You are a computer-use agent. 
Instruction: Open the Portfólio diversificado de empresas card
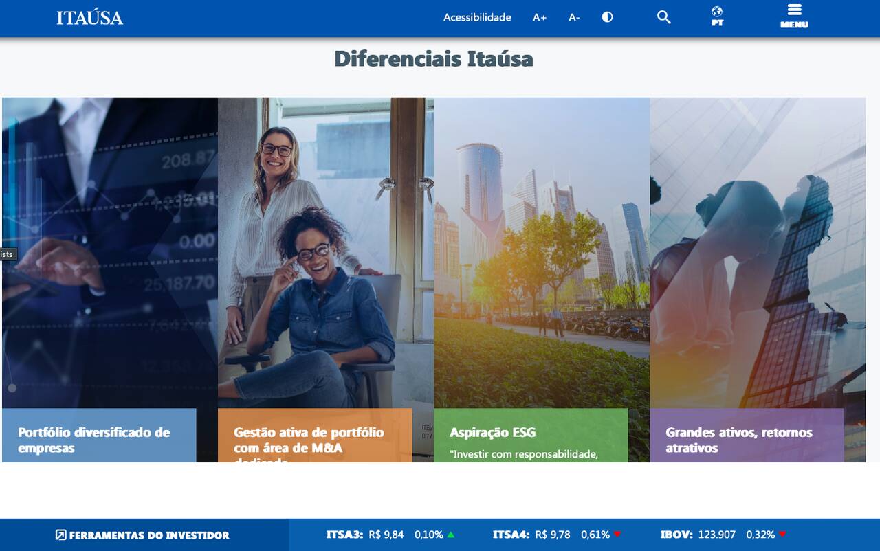pos(110,280)
